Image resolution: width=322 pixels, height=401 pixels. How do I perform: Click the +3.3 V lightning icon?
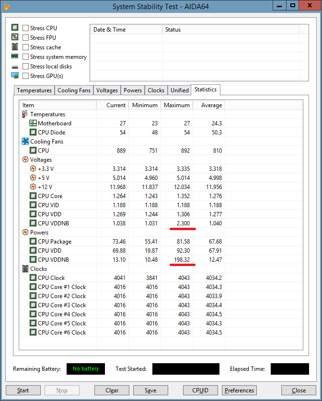pyautogui.click(x=33, y=168)
